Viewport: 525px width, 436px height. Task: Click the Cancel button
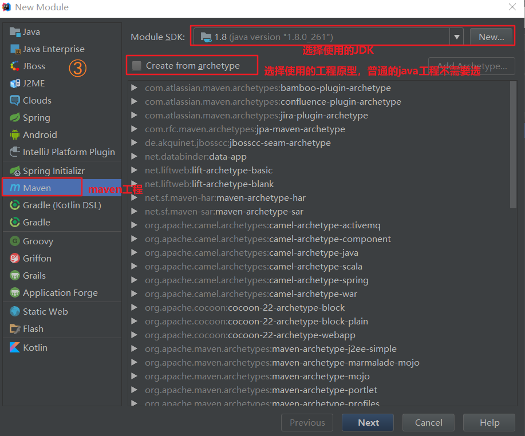tap(428, 423)
